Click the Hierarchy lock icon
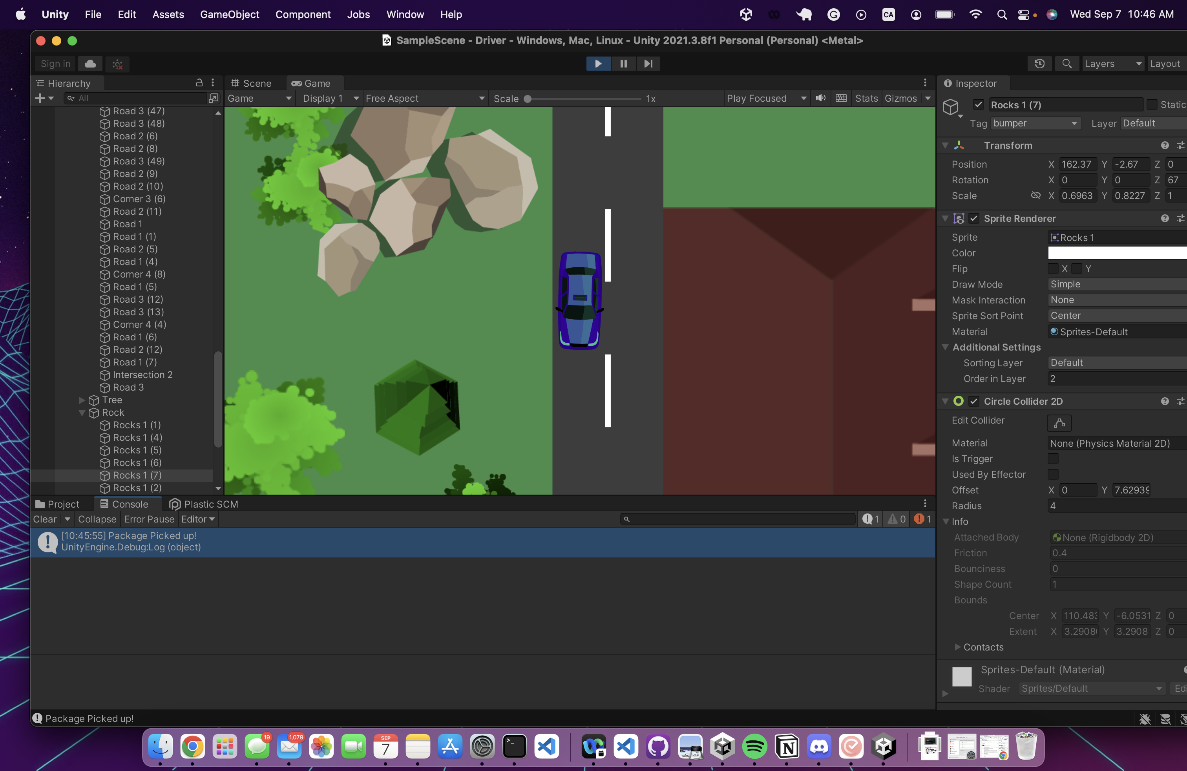 pos(199,83)
